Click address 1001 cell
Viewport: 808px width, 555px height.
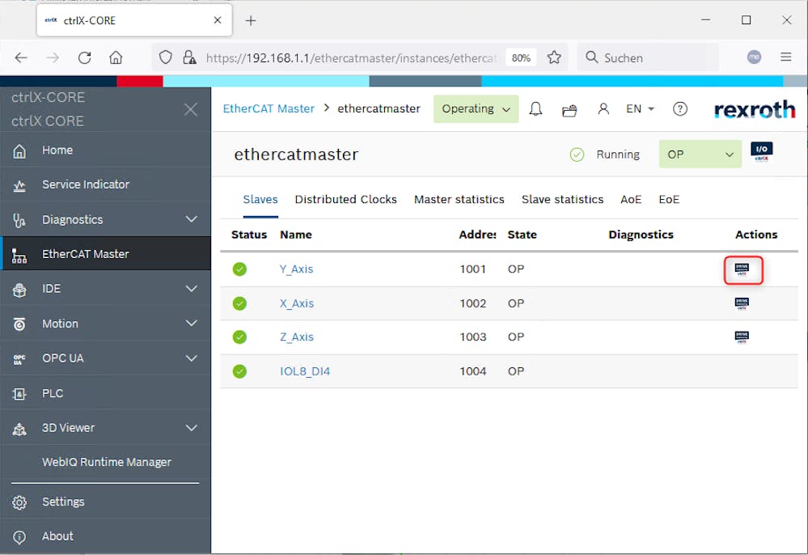(x=472, y=269)
